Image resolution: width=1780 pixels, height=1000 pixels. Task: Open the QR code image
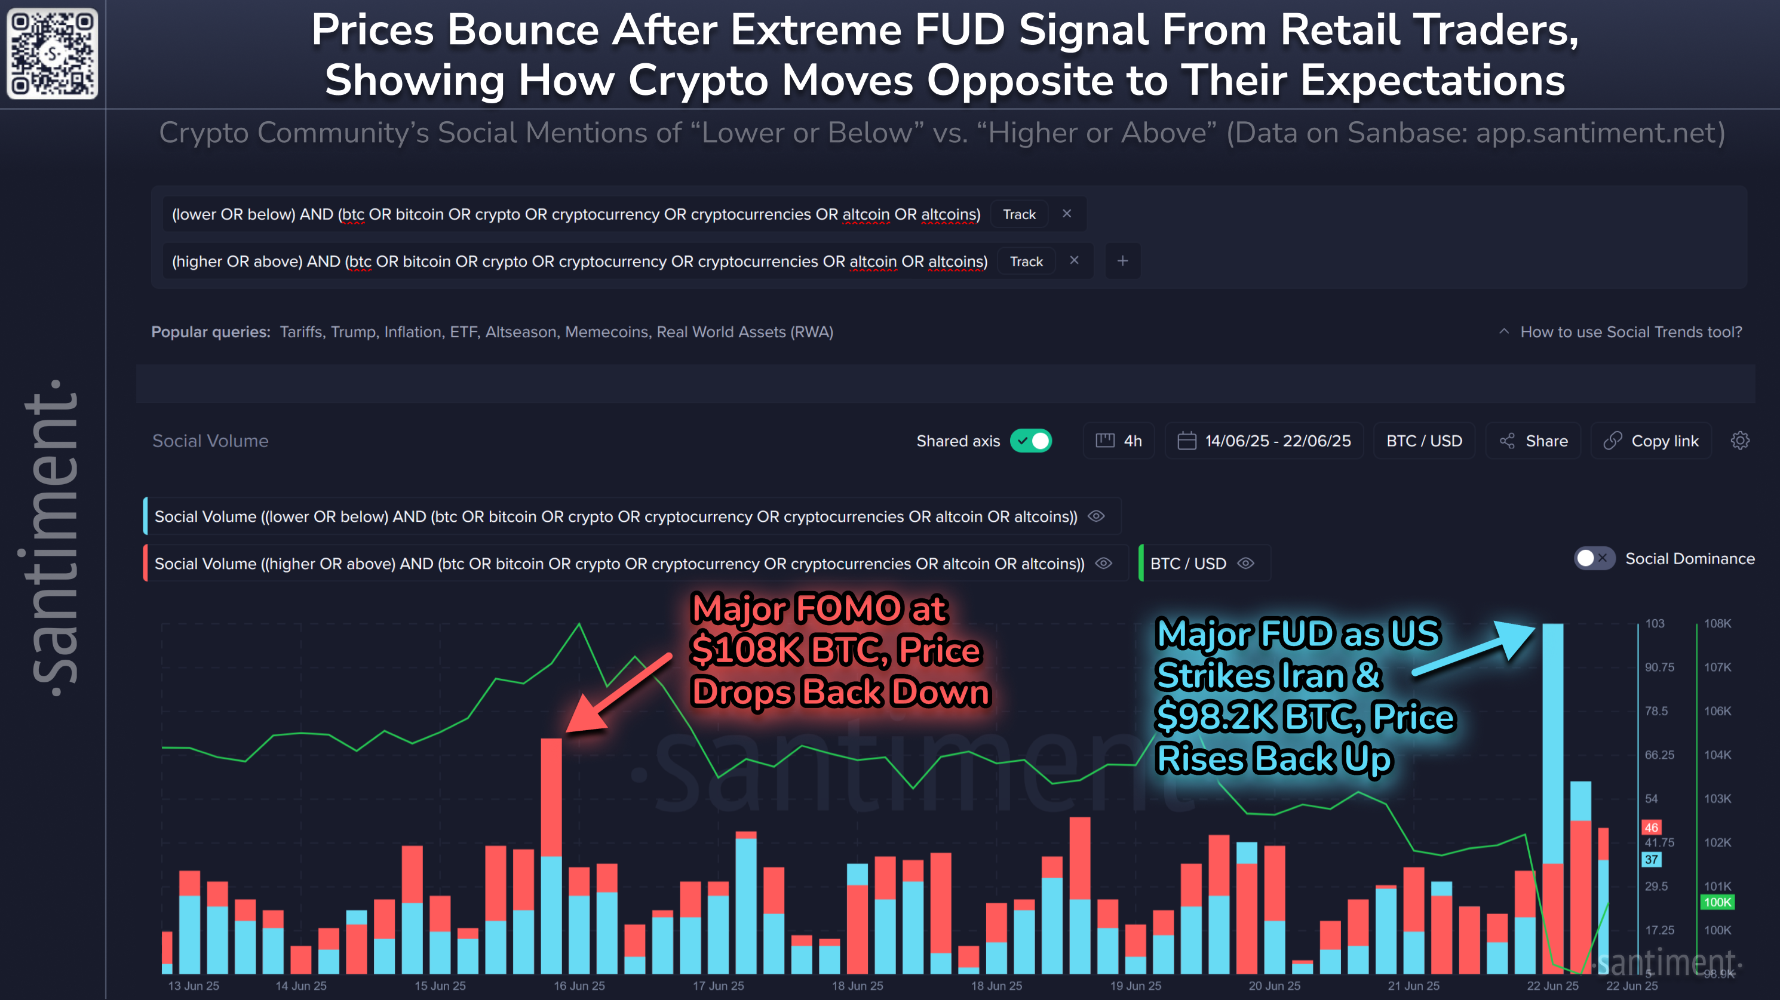(53, 53)
